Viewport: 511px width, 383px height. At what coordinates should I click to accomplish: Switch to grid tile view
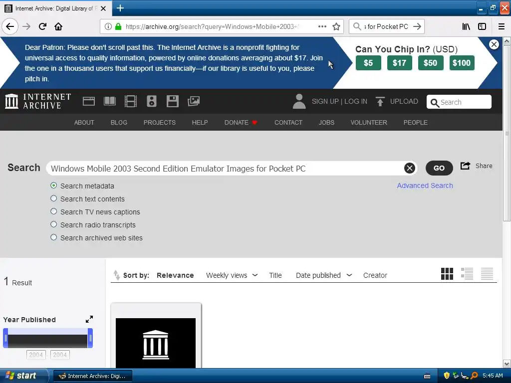447,274
